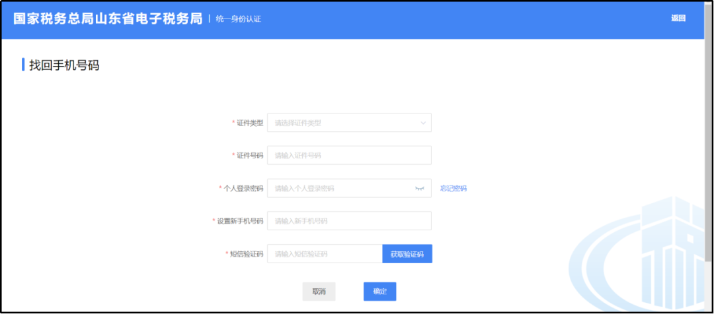
Task: Toggle password visibility eye icon
Action: point(419,188)
